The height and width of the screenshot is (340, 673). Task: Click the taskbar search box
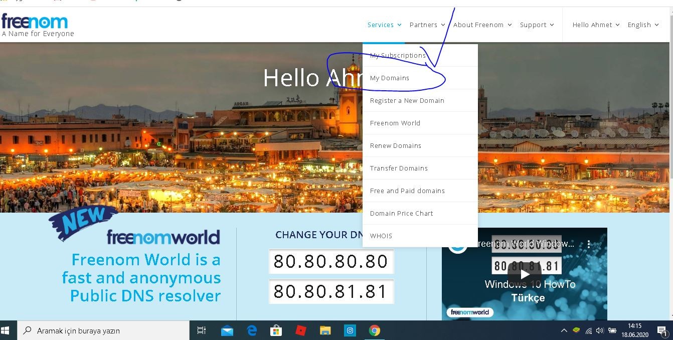[103, 330]
